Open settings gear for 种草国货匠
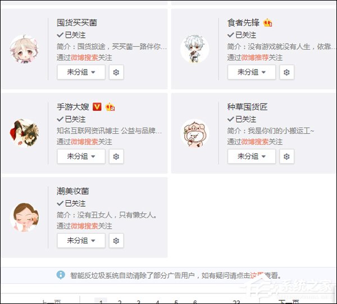 (286, 157)
